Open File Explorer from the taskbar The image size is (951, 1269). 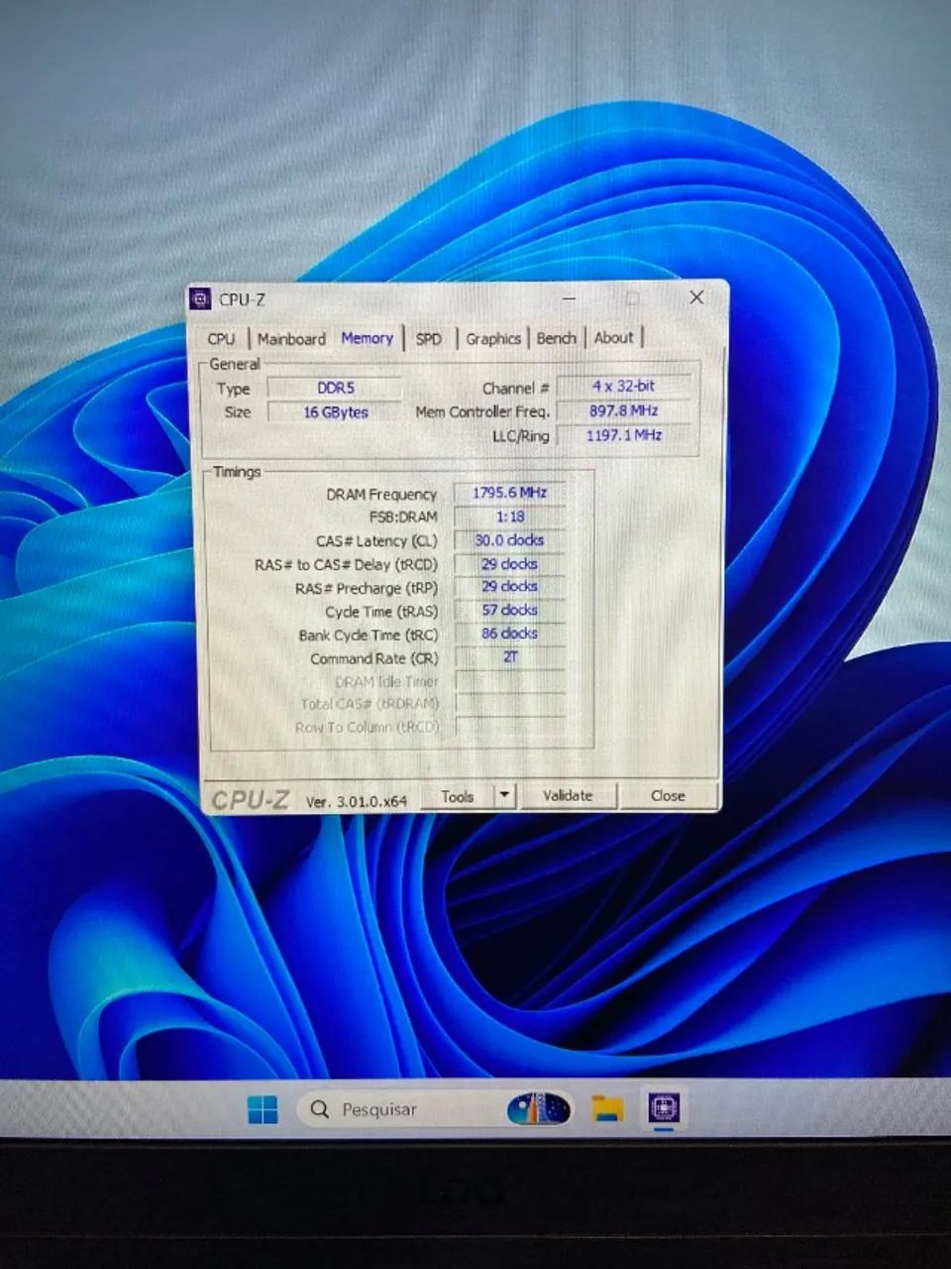607,1109
